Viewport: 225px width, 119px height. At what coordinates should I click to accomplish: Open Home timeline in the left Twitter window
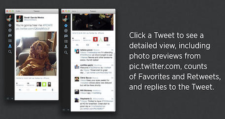pyautogui.click(x=10, y=25)
